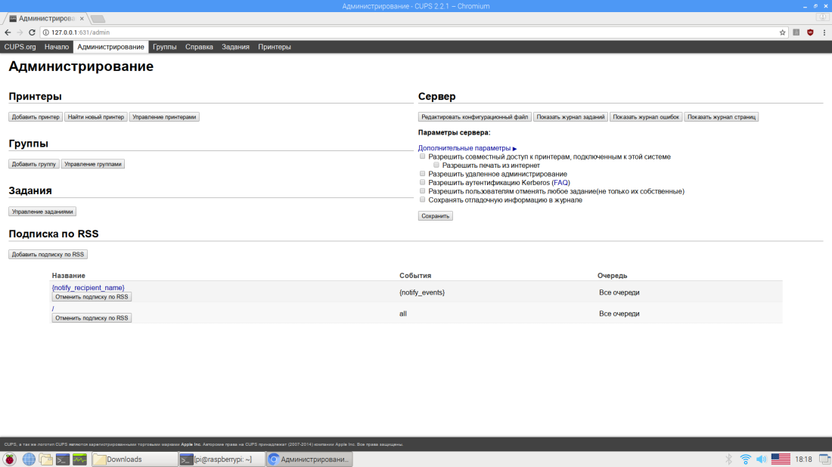832x467 pixels.
Task: Open the Chromium three-dot menu
Action: pos(824,32)
